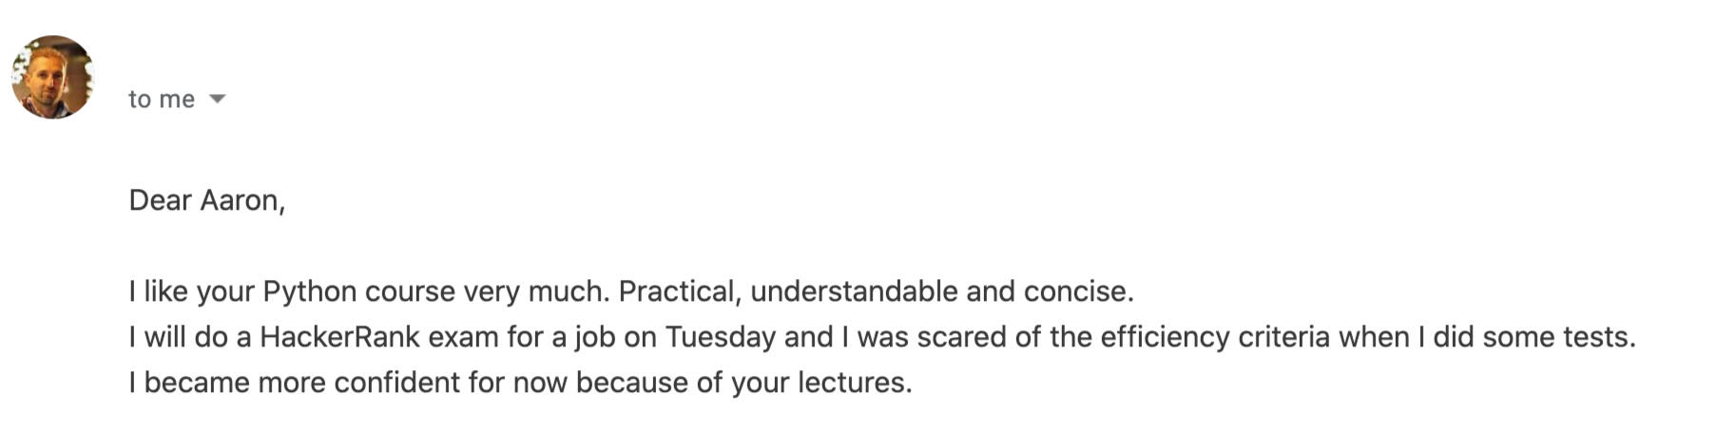This screenshot has height=431, width=1717.
Task: Click the word "job" in the second line
Action: (594, 337)
